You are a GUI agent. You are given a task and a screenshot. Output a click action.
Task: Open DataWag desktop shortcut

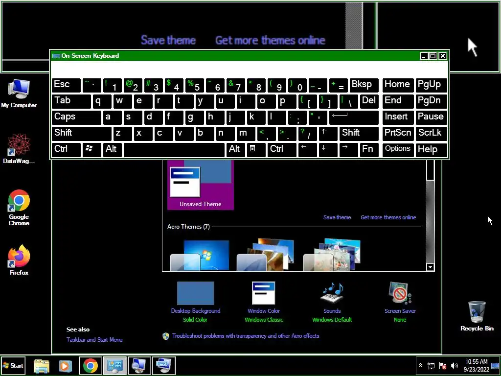click(19, 149)
